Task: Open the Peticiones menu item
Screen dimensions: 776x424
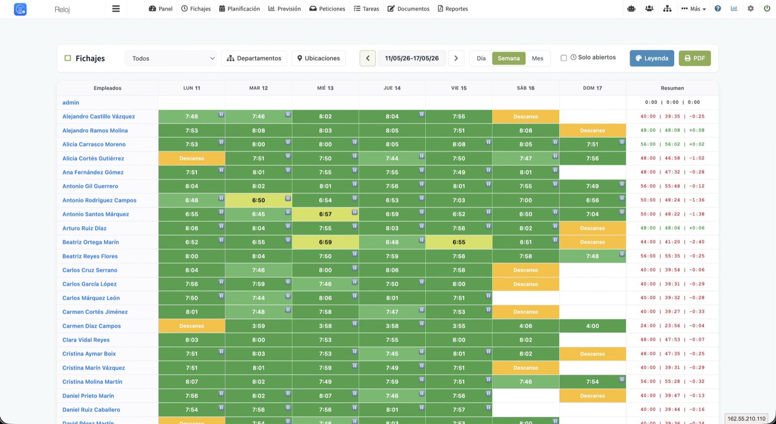Action: [327, 9]
